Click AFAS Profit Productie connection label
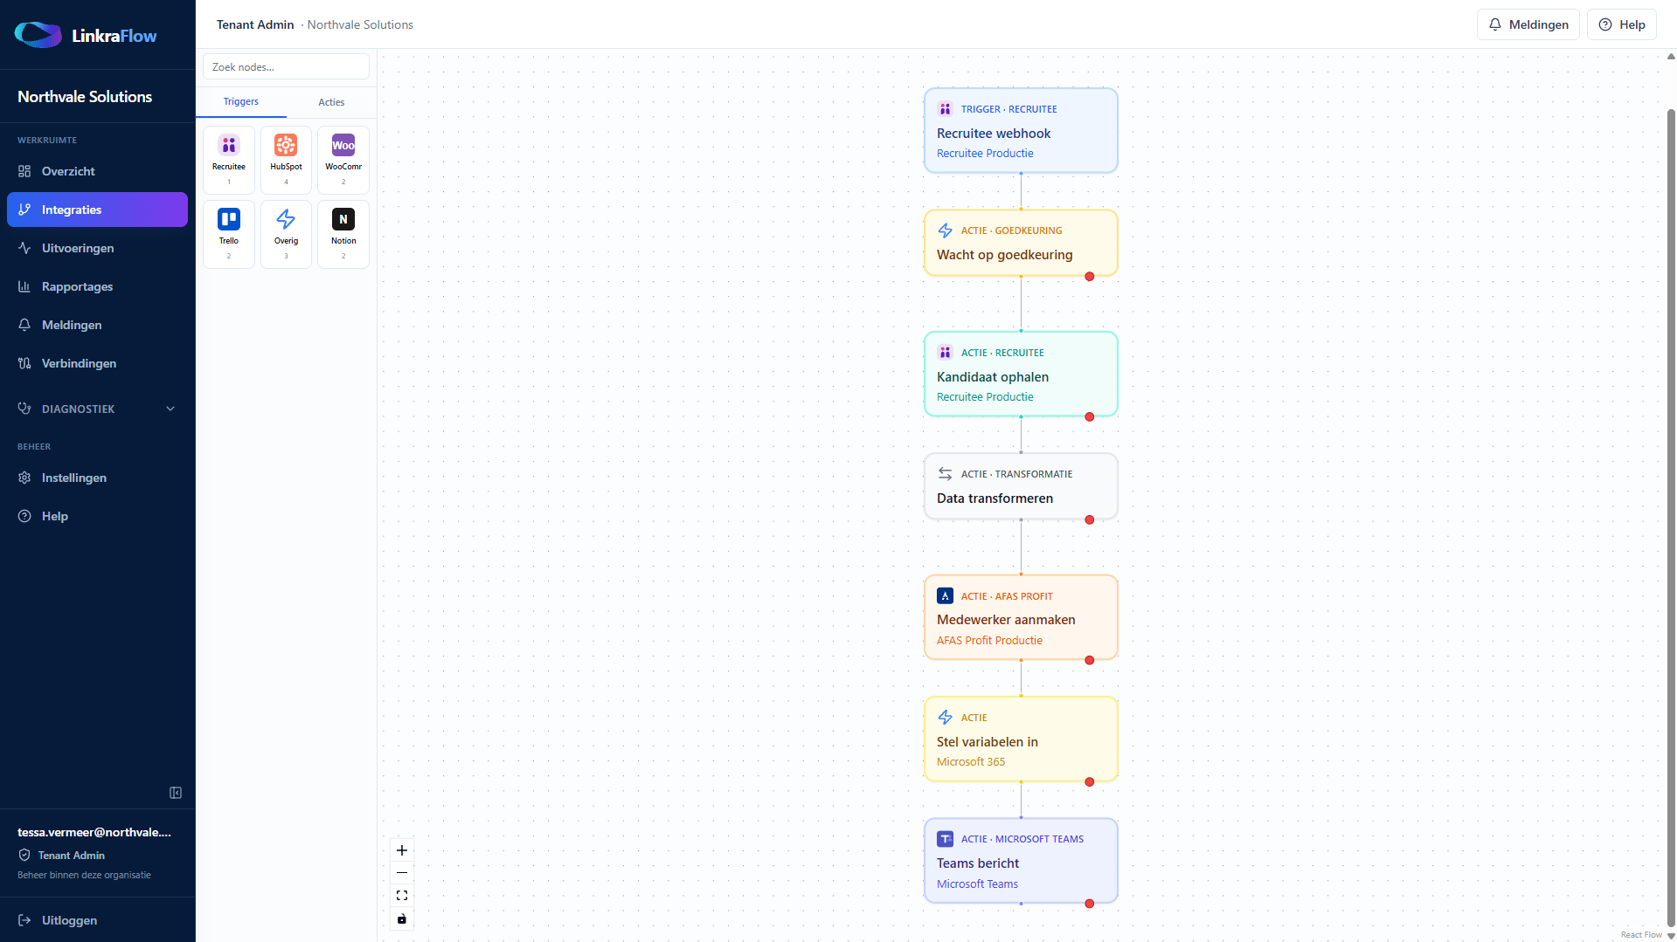 click(989, 641)
